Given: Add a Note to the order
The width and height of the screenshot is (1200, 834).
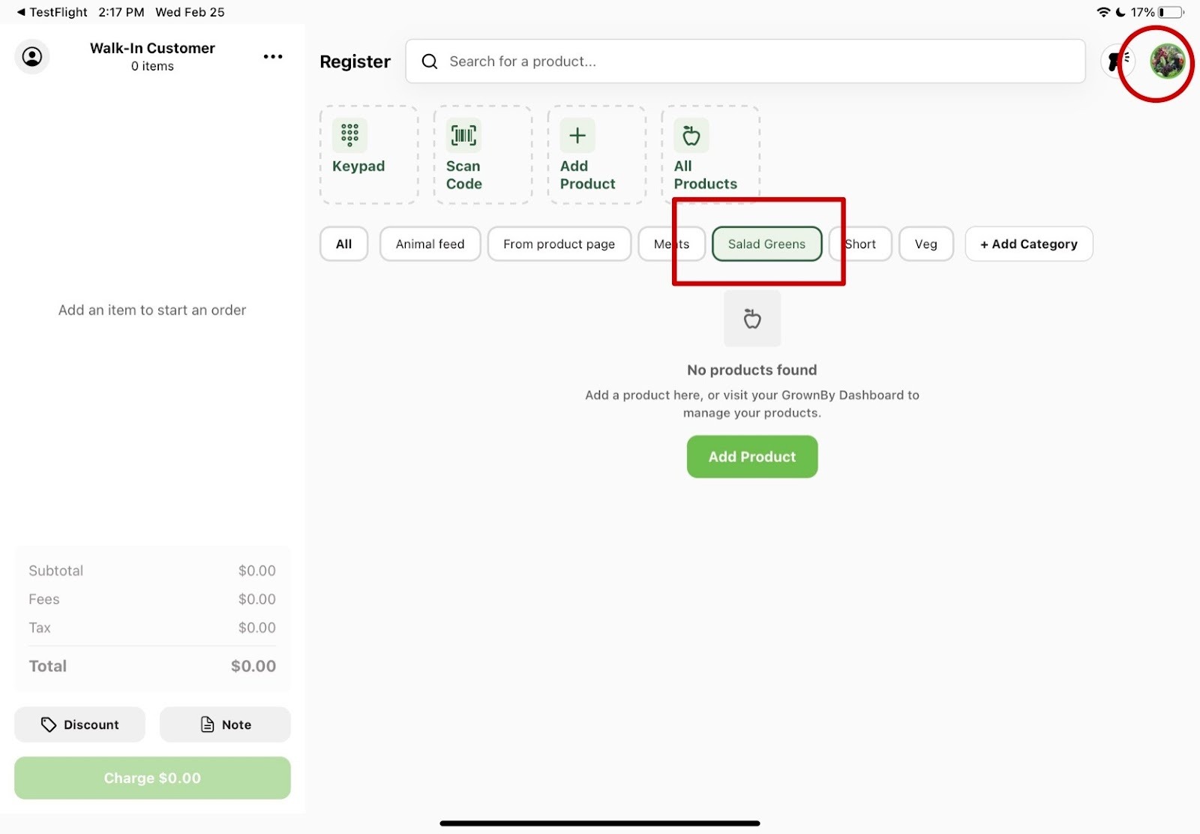Looking at the screenshot, I should [x=225, y=724].
